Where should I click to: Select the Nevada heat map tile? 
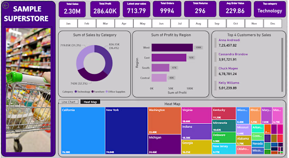click(258, 144)
